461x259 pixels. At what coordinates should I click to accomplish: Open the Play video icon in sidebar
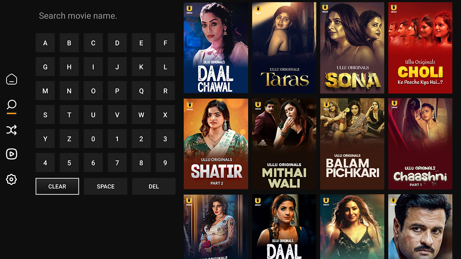(12, 154)
